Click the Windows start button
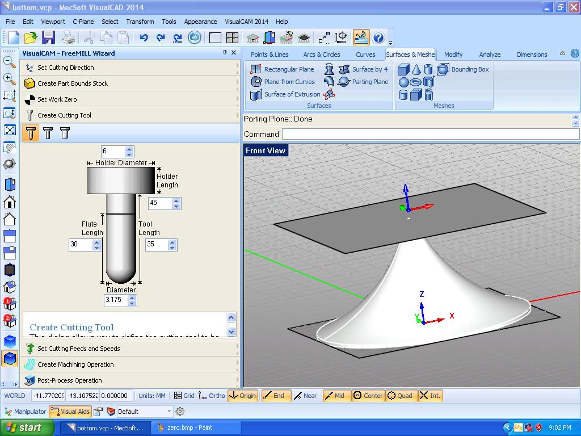The image size is (581, 436). coord(27,427)
